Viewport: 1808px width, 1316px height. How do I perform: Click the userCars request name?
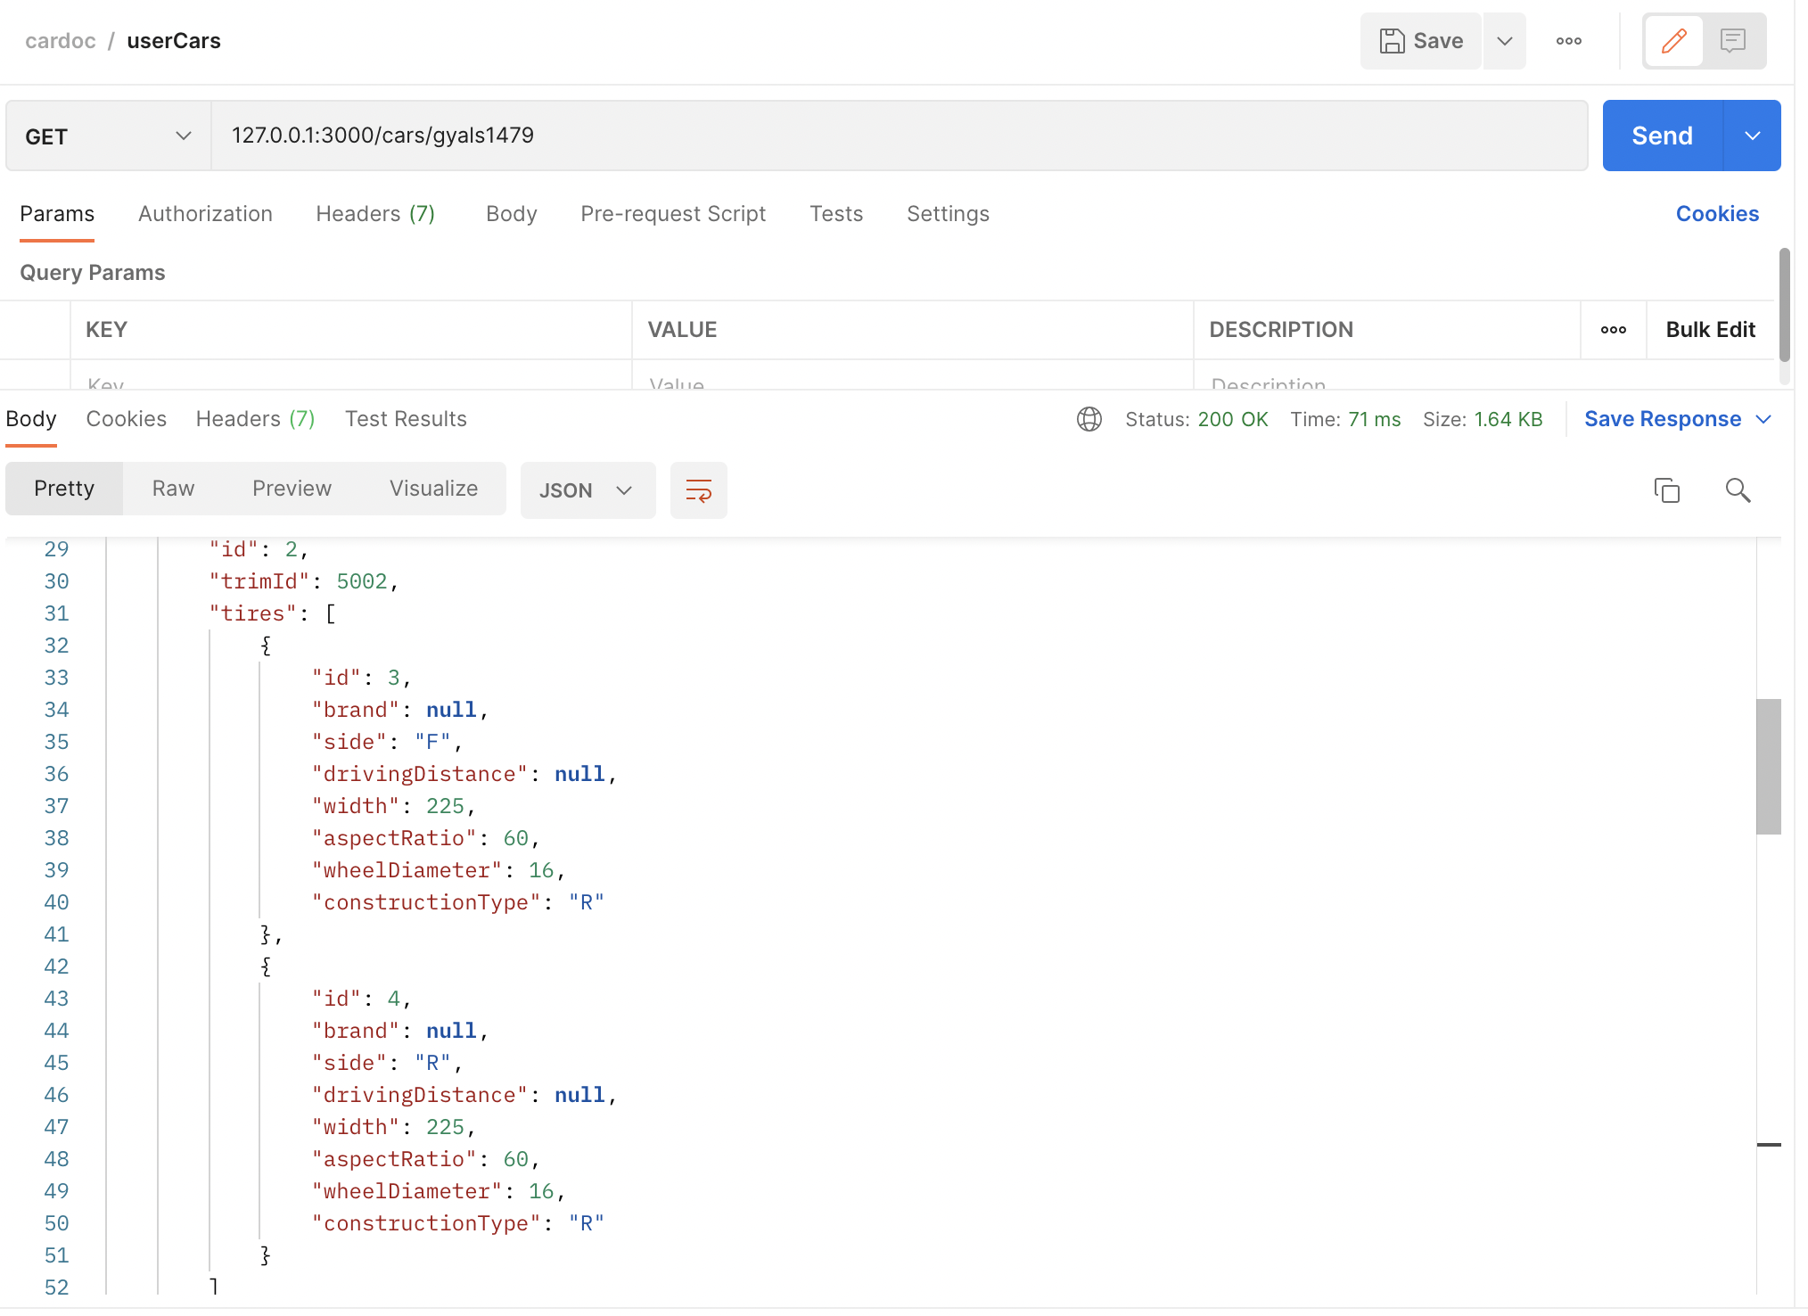(174, 41)
